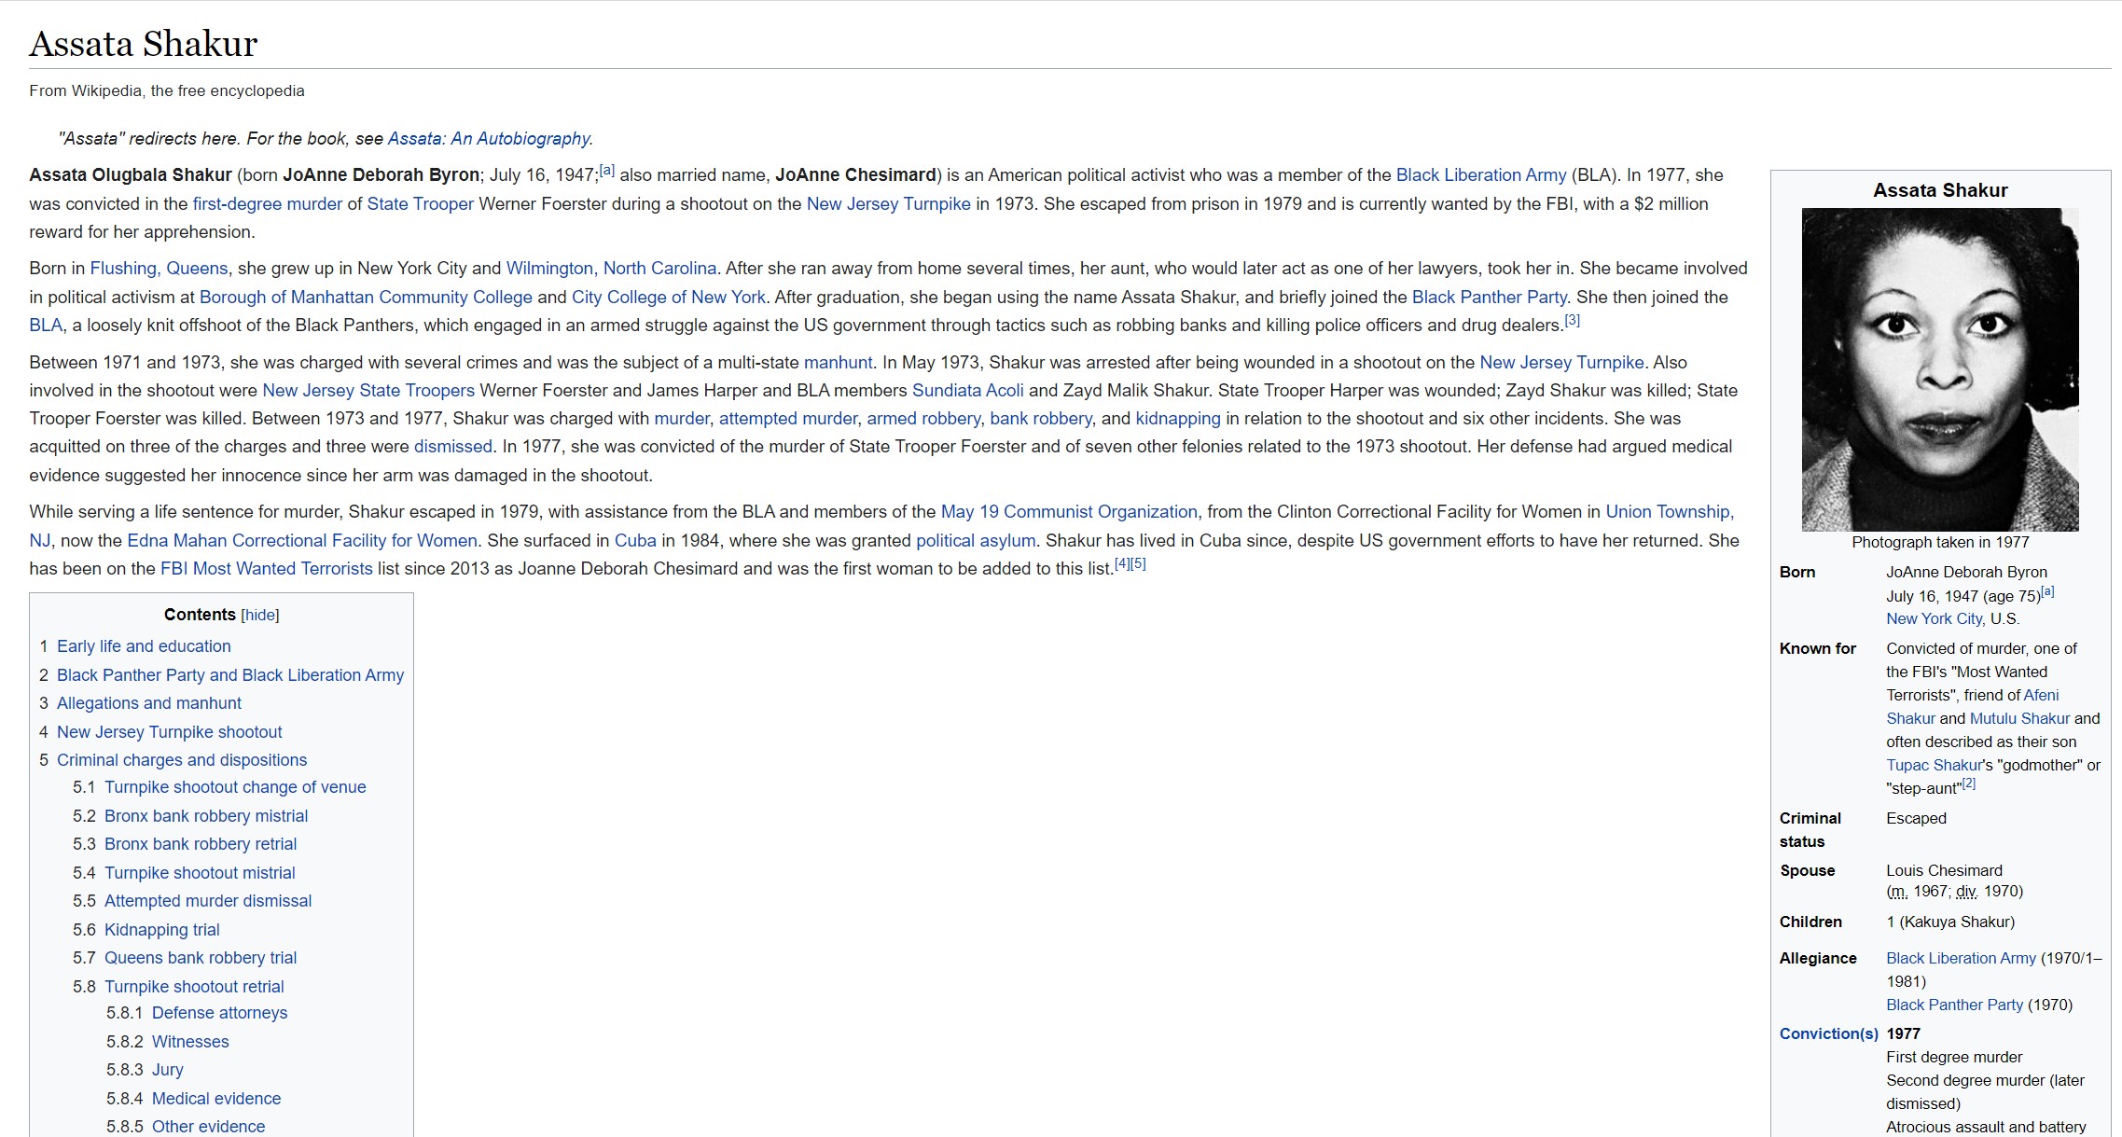
Task: Go to Other evidence subsection
Action: [208, 1127]
